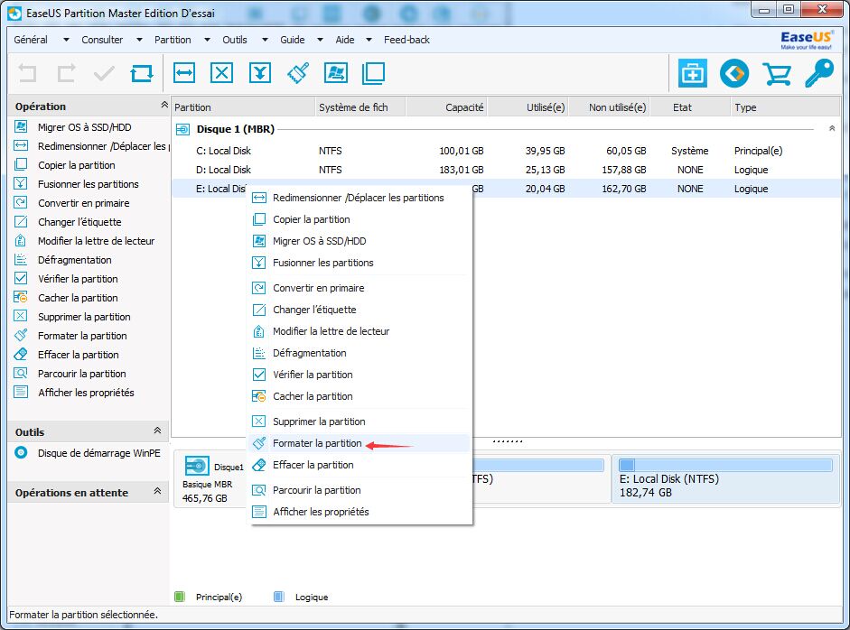Open the data recovery toolkit icon
The image size is (850, 630).
[x=692, y=73]
